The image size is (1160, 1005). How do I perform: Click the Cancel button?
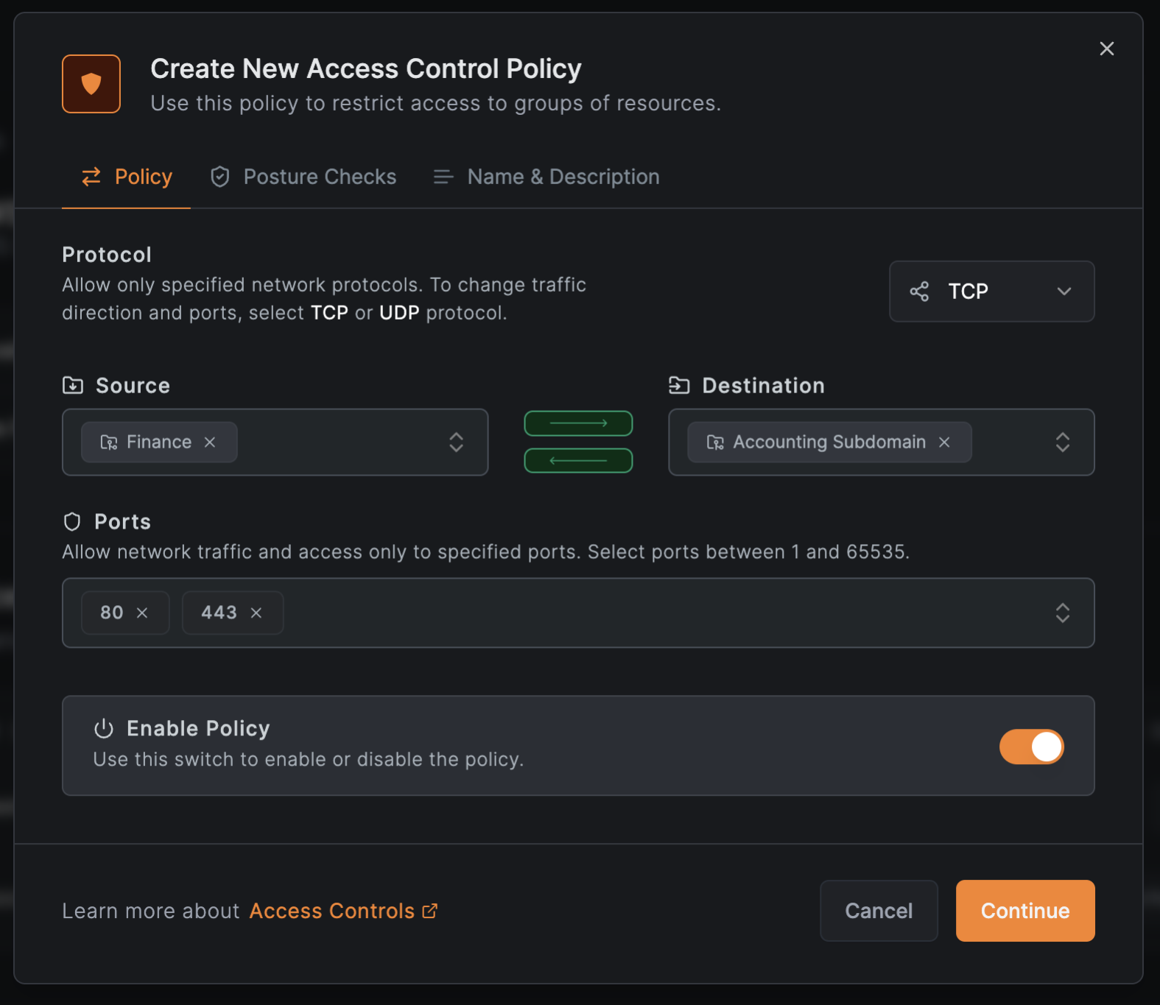click(879, 911)
